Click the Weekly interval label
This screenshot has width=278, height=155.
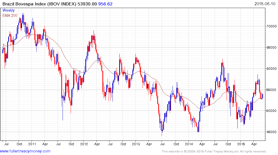[x=9, y=10]
